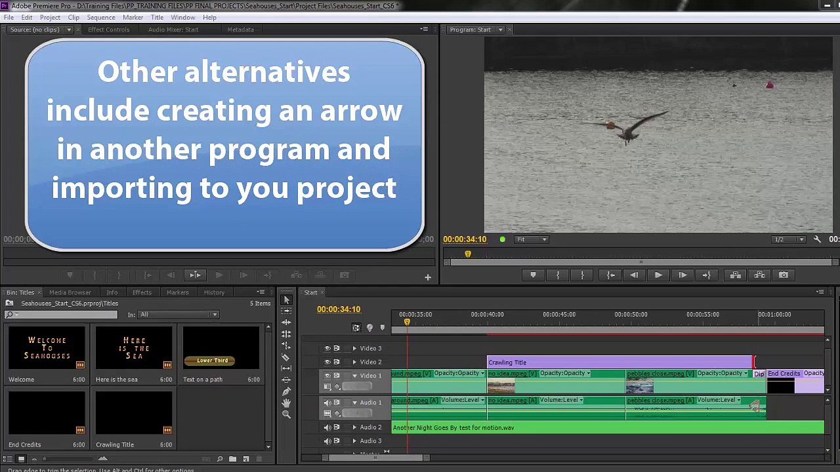Click New Item icon in project panel
Screen dimensions: 840x472
click(x=245, y=459)
